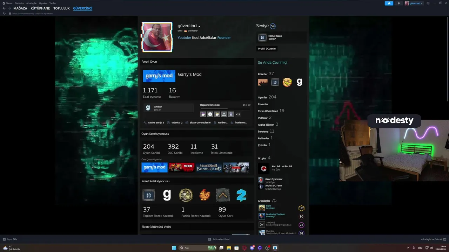Open Mount & Blade II Bannerlord thumbnail
The width and height of the screenshot is (449, 252).
coord(209,167)
